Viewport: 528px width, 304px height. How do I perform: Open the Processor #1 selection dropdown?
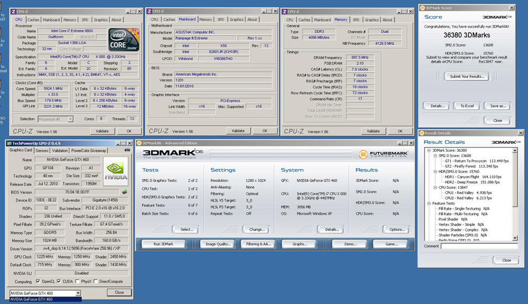tap(70, 119)
